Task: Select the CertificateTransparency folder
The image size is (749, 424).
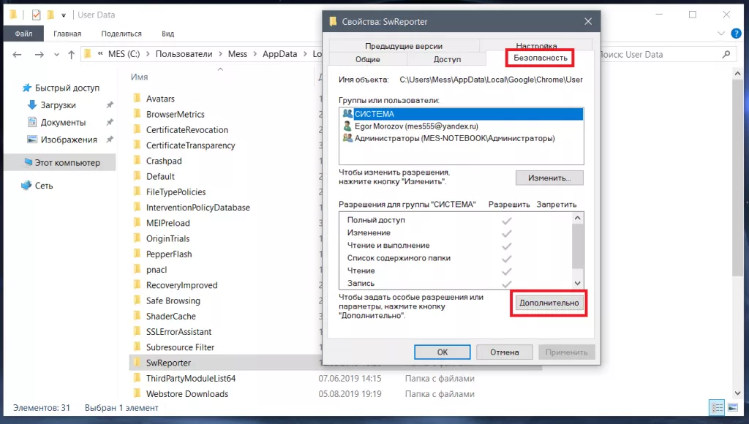Action: tap(190, 145)
